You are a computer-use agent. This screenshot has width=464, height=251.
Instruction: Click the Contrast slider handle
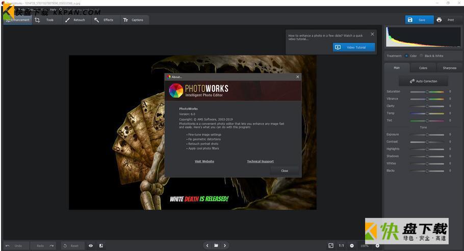[x=427, y=142]
